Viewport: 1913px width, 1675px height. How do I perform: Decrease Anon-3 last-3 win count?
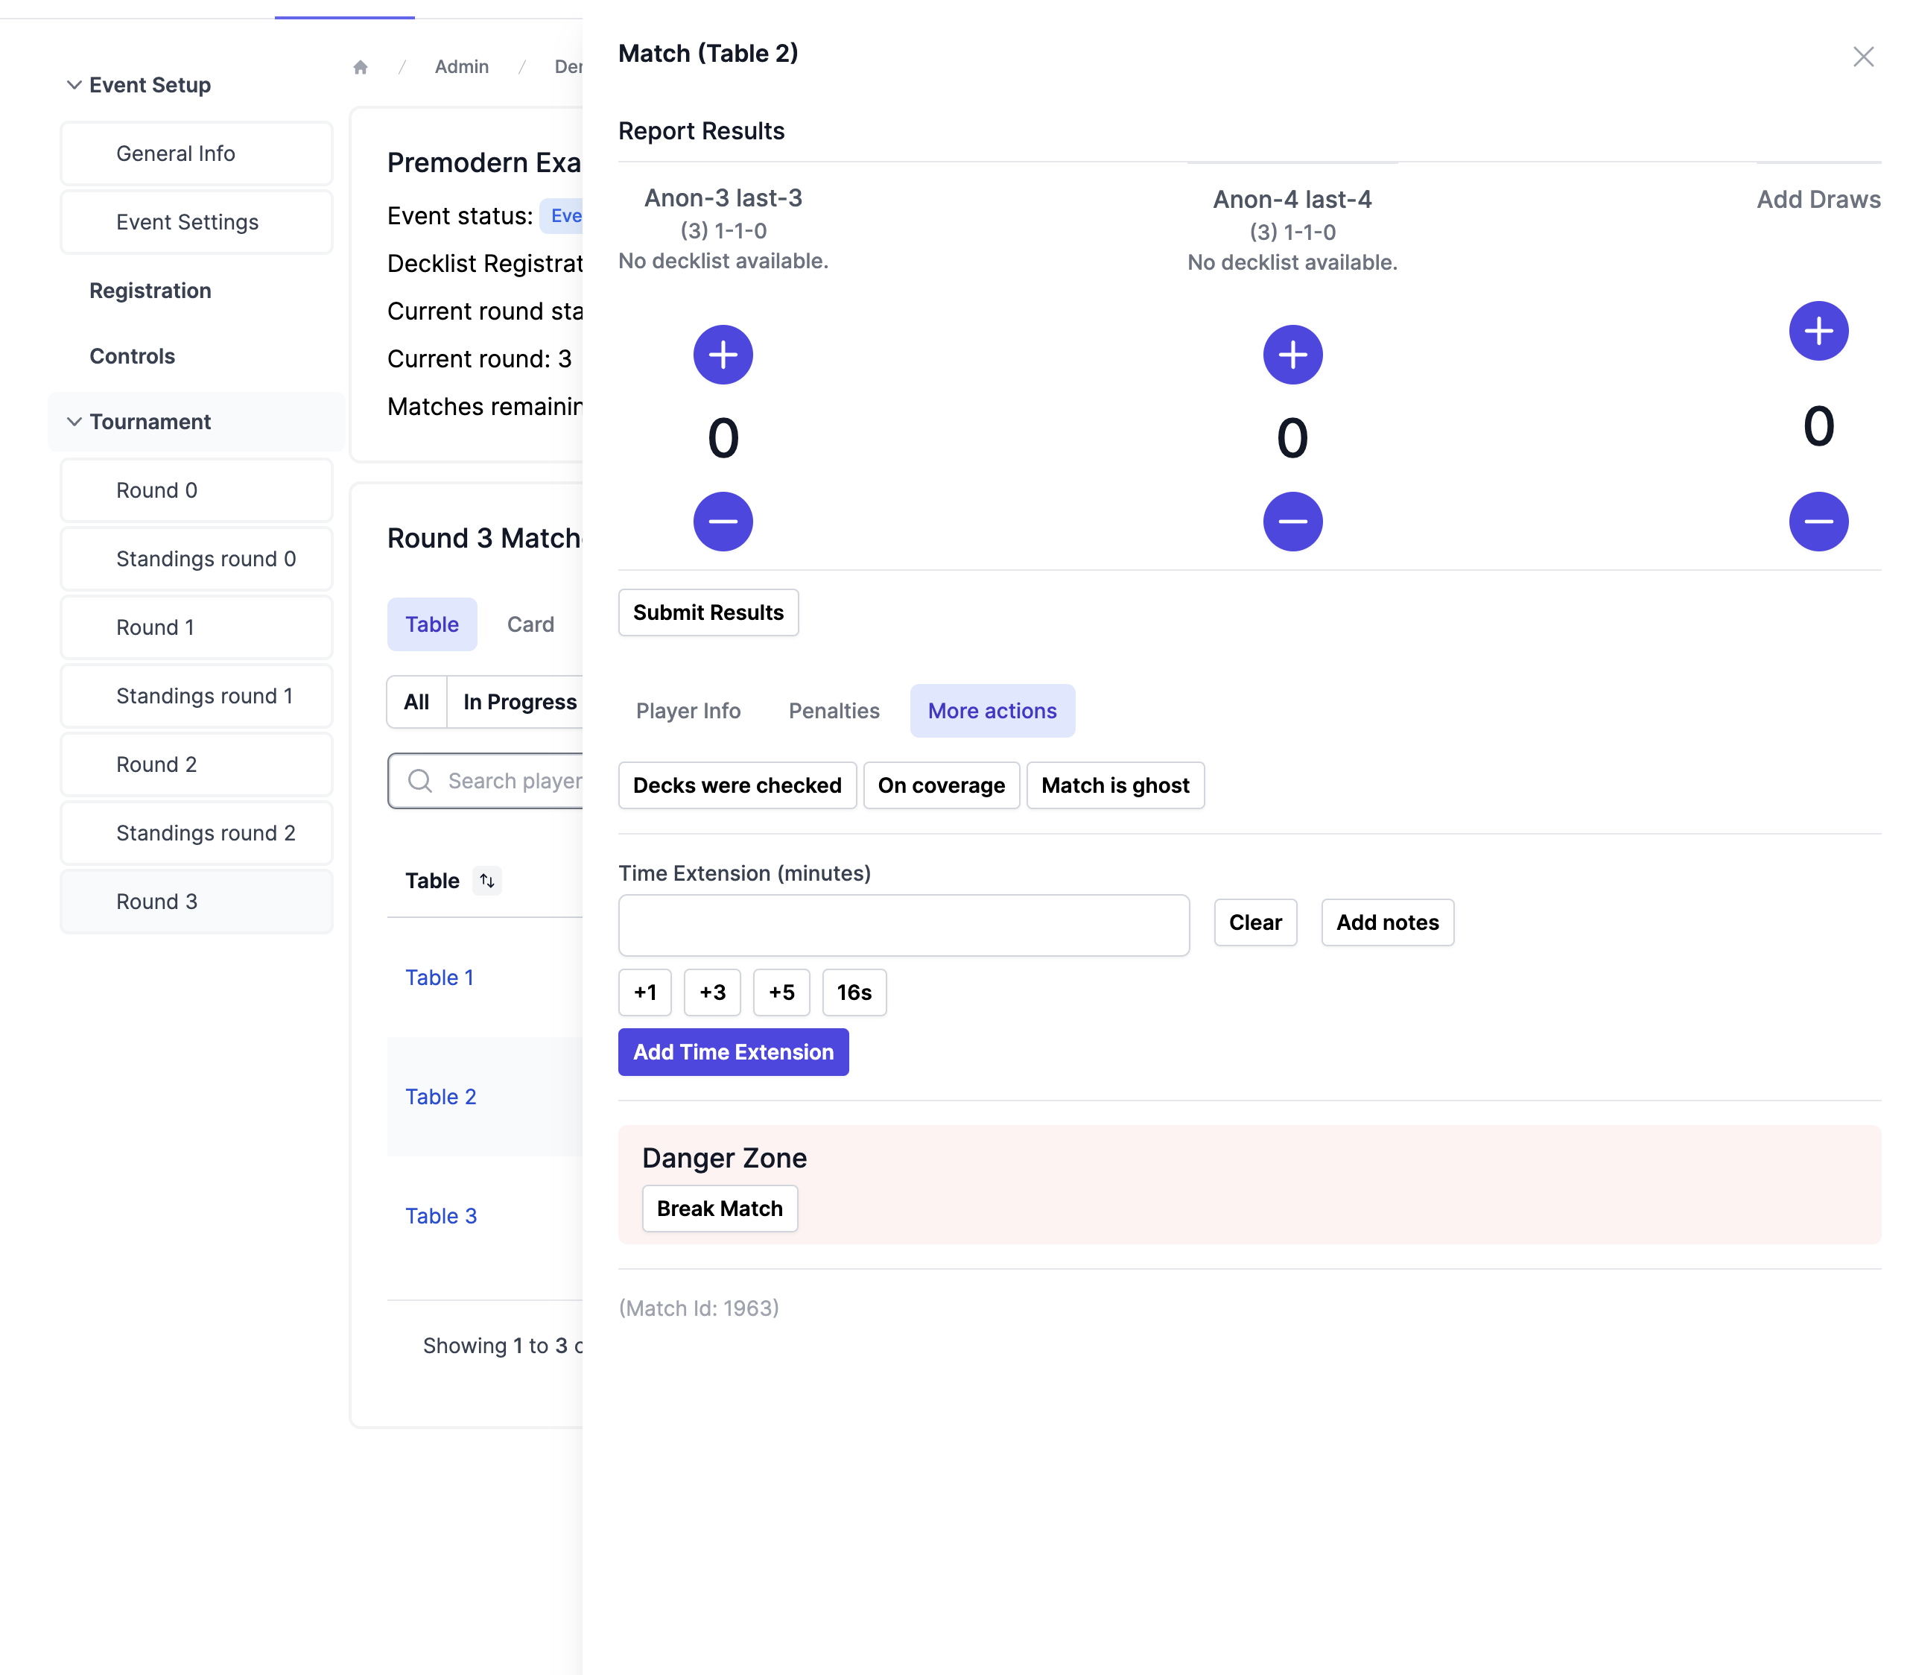coord(723,521)
